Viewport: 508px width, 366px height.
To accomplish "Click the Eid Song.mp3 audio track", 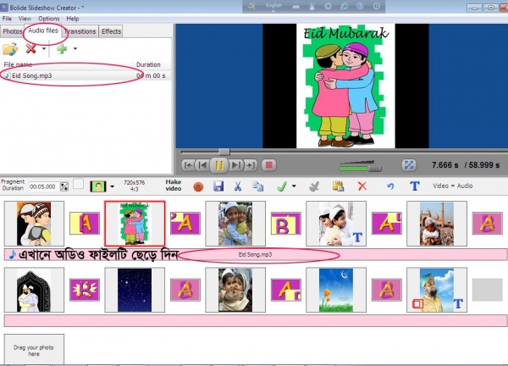I will [256, 255].
